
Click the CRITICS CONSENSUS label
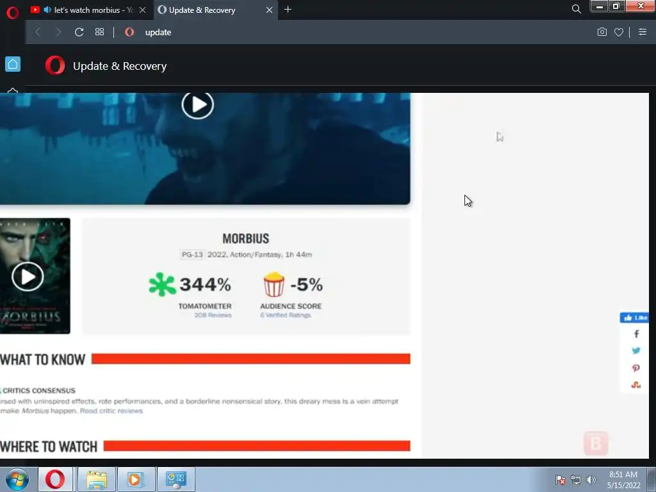(x=39, y=391)
